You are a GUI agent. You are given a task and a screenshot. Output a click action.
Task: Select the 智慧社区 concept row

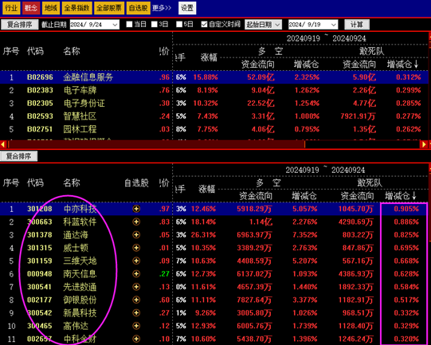coord(214,116)
